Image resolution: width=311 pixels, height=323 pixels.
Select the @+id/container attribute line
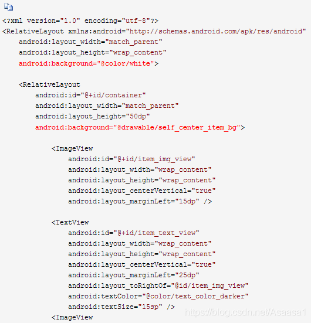(90, 95)
